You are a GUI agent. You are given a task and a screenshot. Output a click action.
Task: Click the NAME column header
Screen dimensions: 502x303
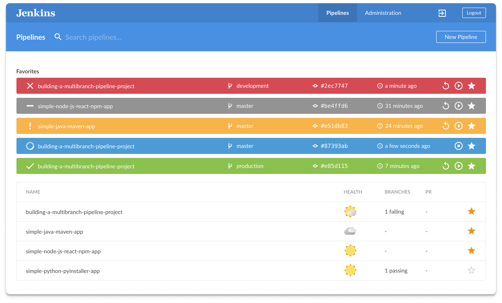pos(33,192)
